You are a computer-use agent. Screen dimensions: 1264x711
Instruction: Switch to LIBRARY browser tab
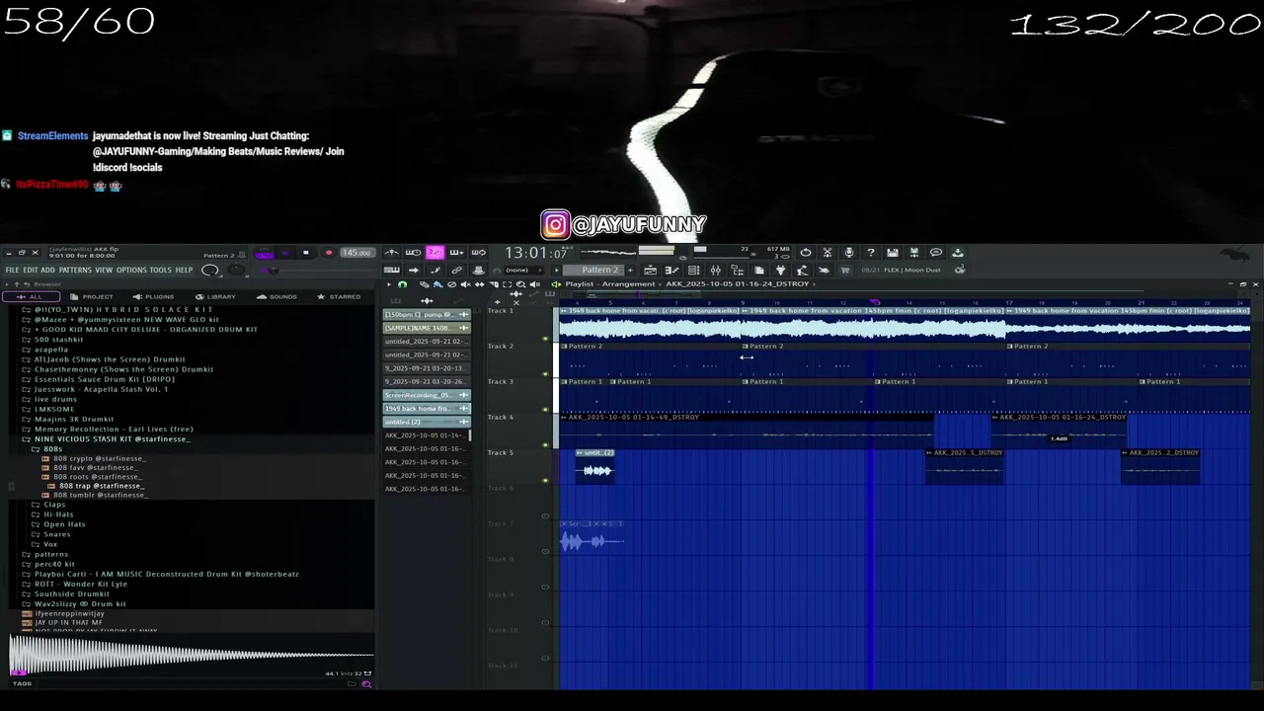[x=214, y=296]
